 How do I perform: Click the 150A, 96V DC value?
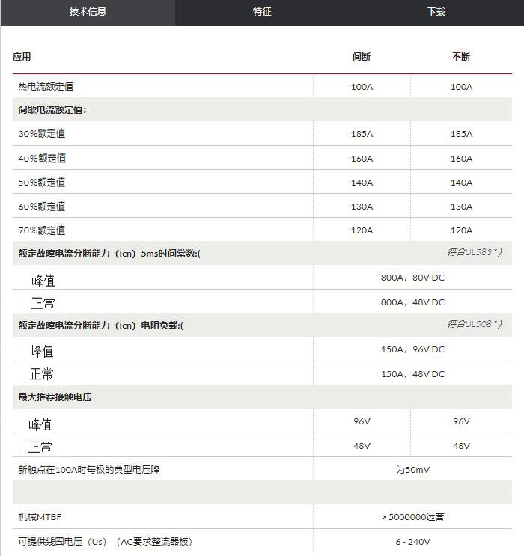click(x=412, y=349)
